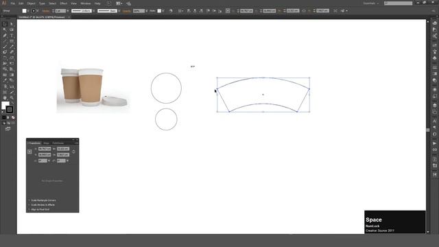Open the Layers panel in right dock

[434, 105]
